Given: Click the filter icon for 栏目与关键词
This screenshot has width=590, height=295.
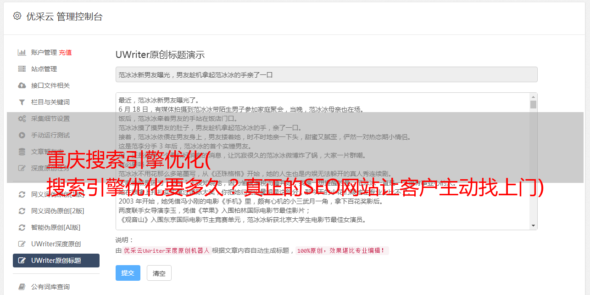Looking at the screenshot, I should pos(22,102).
